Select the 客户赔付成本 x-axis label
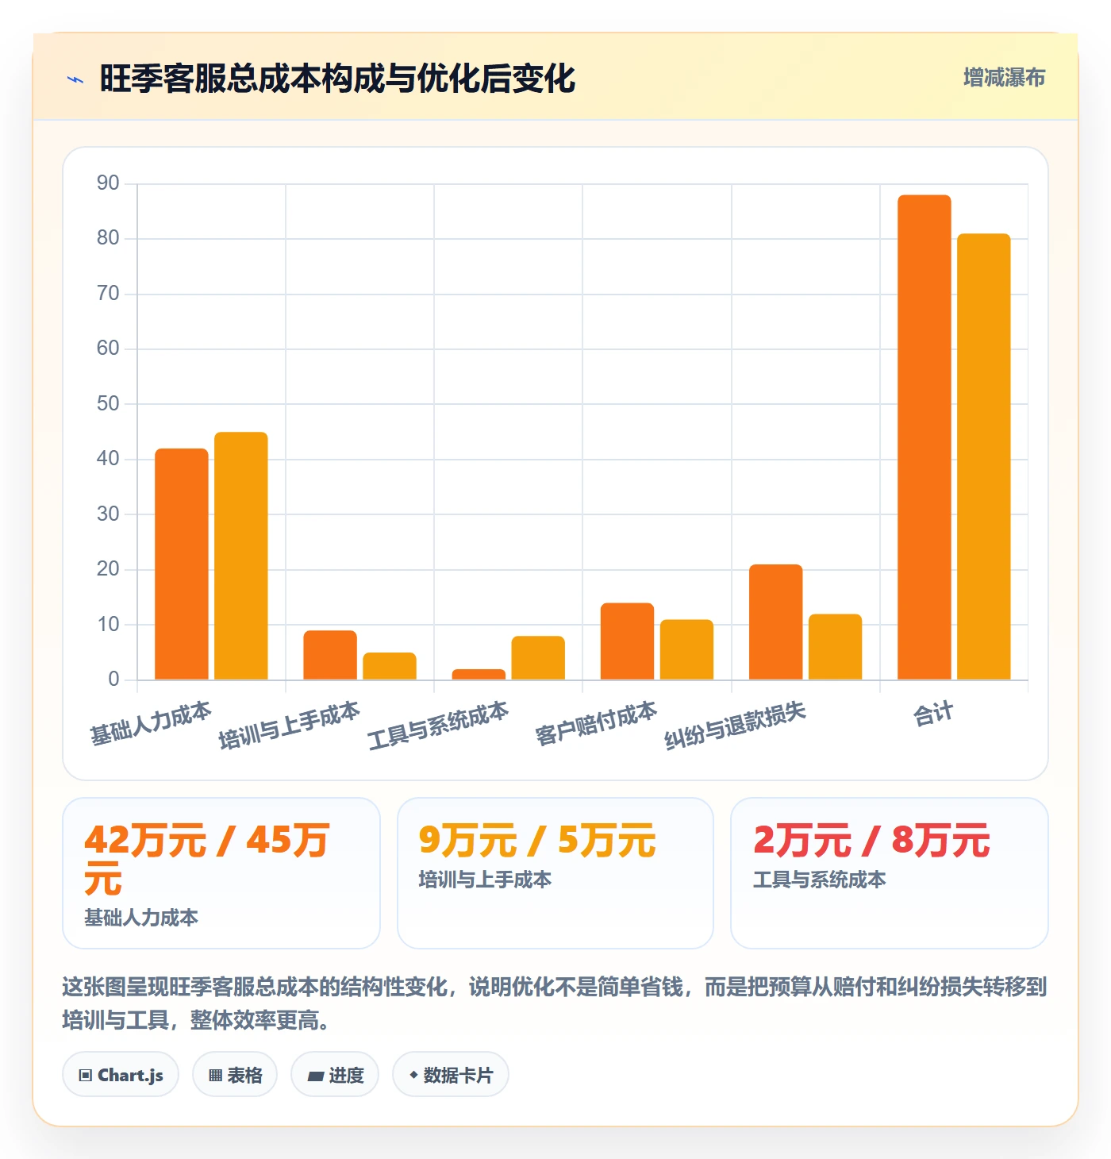This screenshot has width=1111, height=1159. point(596,723)
